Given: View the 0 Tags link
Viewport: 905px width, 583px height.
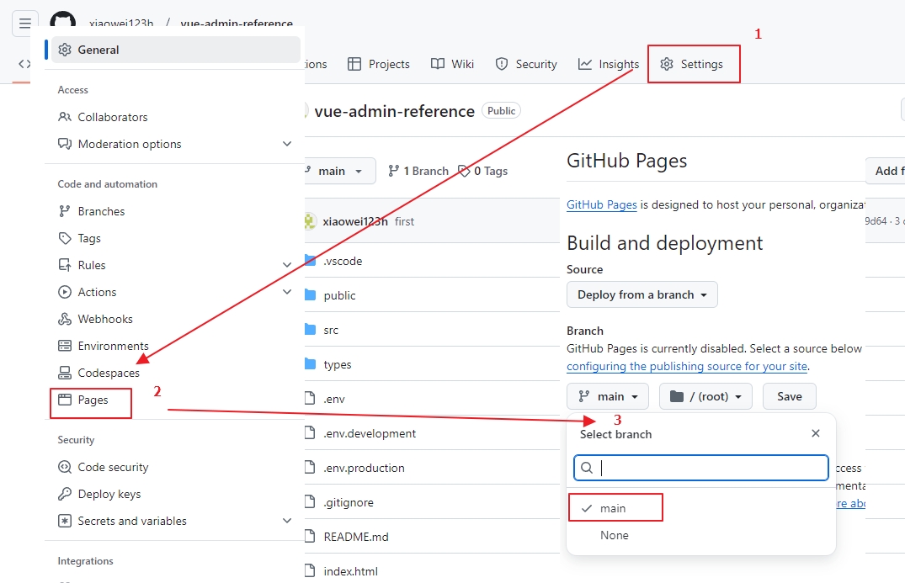Looking at the screenshot, I should point(483,171).
